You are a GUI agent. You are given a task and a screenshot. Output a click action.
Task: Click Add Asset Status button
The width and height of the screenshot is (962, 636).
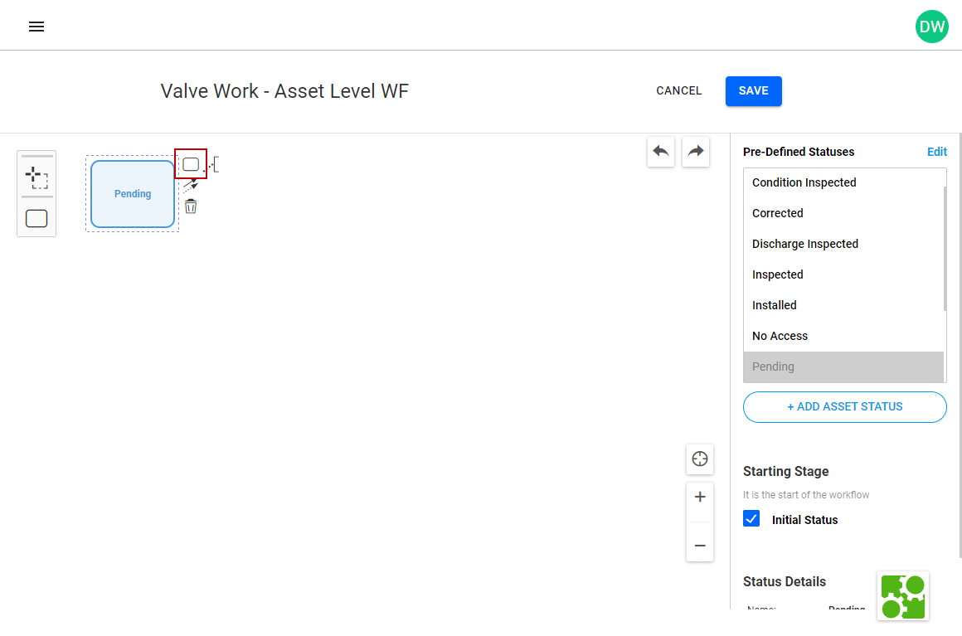click(844, 406)
